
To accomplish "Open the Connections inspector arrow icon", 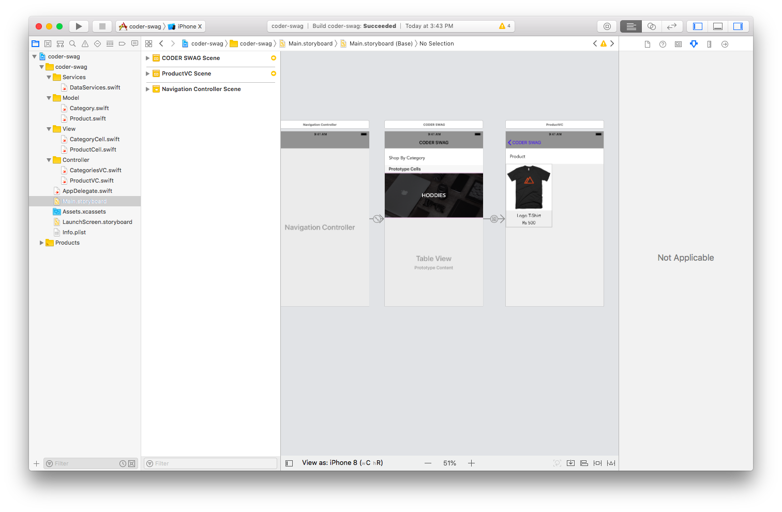I will point(725,44).
